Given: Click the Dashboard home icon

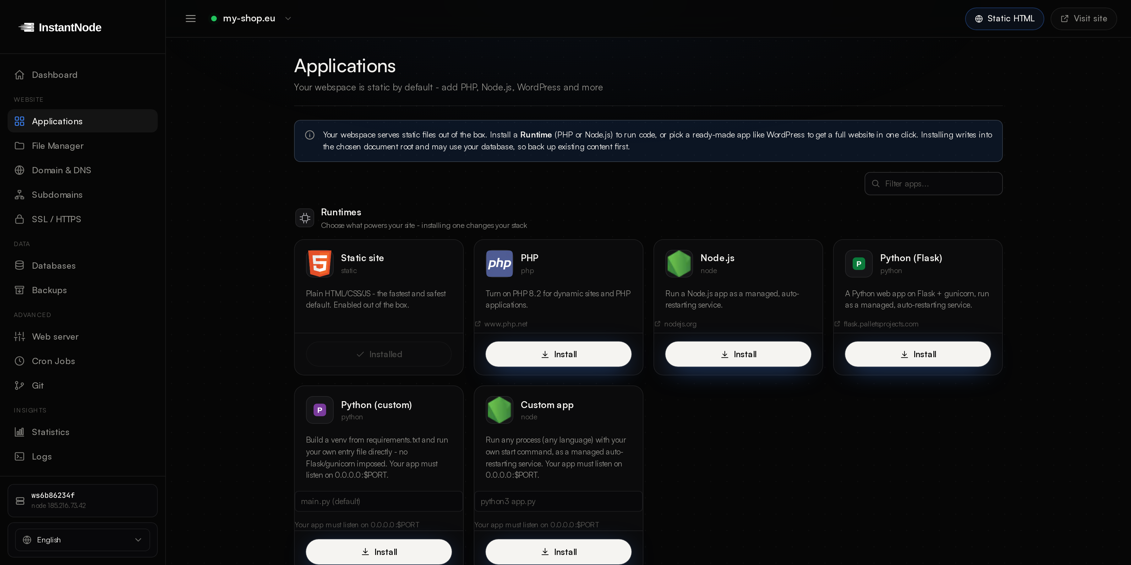Looking at the screenshot, I should click(x=19, y=75).
